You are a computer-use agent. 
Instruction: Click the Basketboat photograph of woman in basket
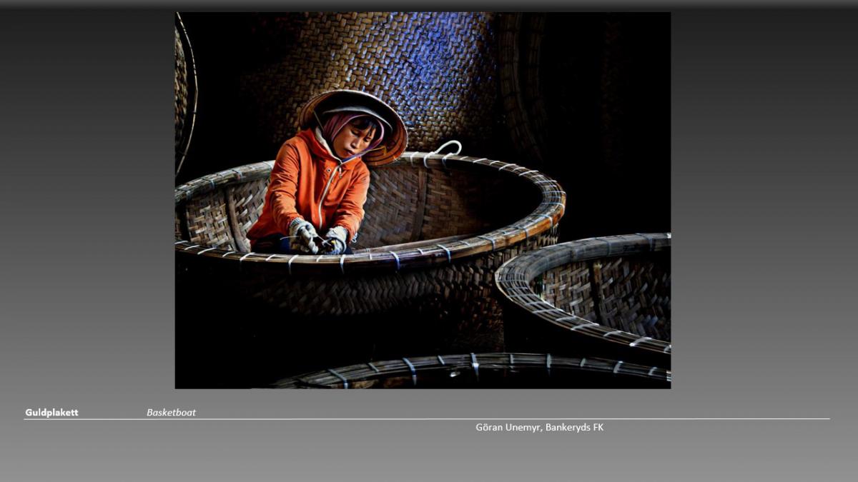423,200
